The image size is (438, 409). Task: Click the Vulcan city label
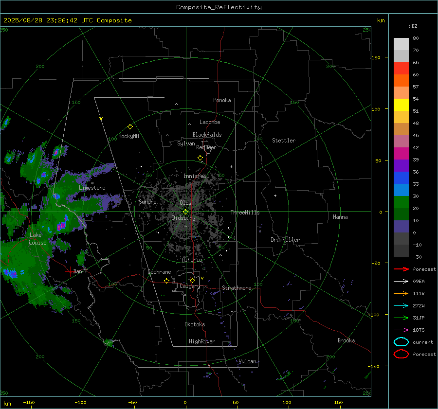click(x=248, y=361)
